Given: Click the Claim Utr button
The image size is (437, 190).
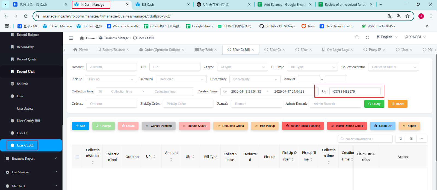Looking at the screenshot, I should pos(382,126).
